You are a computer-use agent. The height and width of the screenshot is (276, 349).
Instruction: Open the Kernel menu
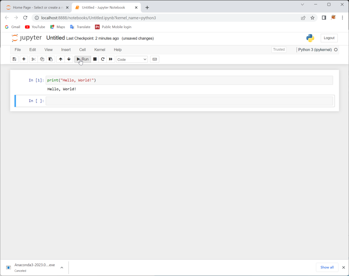pyautogui.click(x=100, y=50)
